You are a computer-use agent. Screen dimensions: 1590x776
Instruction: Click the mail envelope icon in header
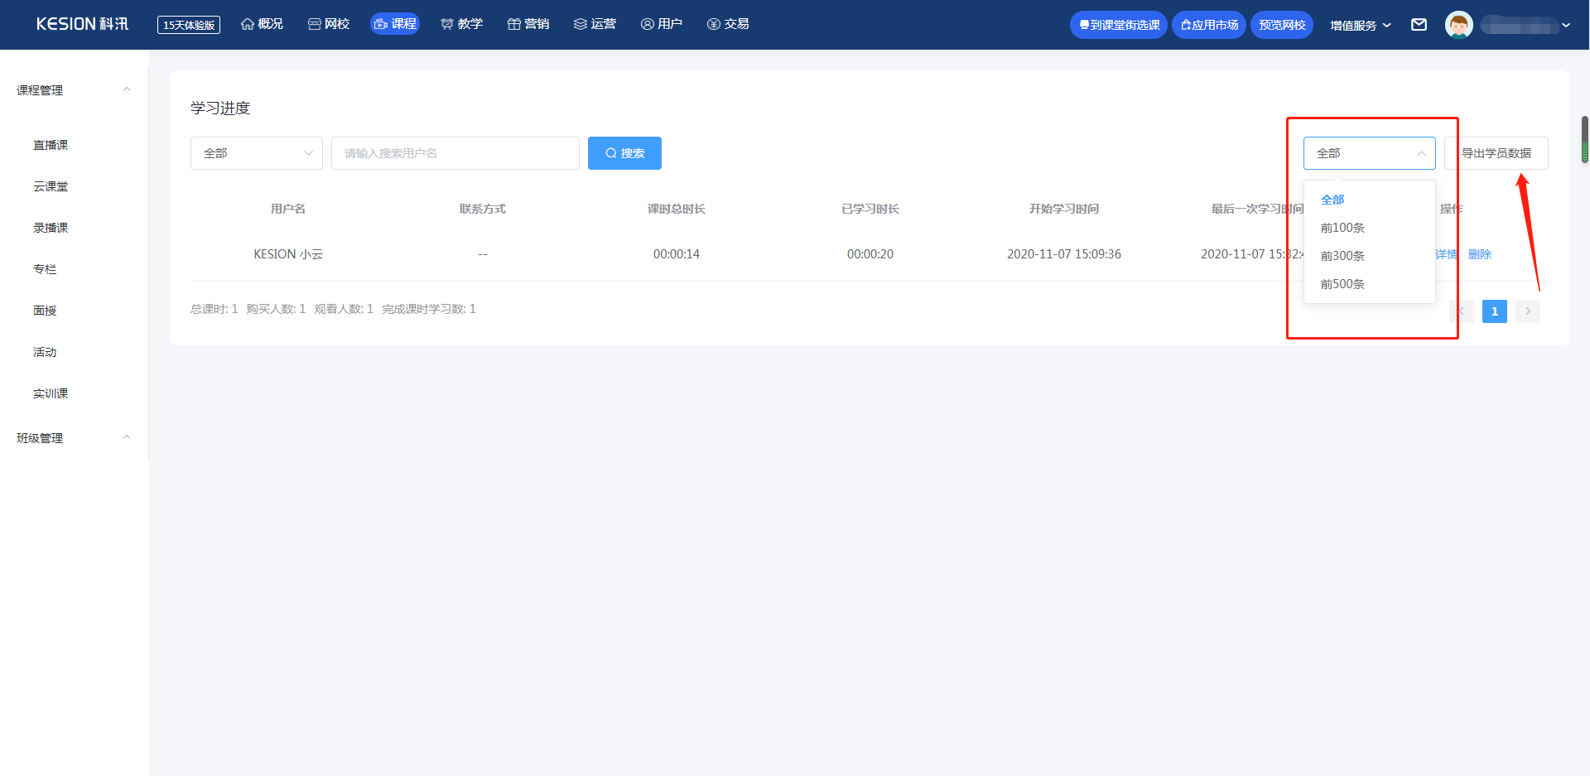(x=1419, y=25)
